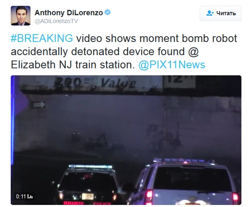Open Anthony DiLorenzo's profile avatar

[21, 16]
